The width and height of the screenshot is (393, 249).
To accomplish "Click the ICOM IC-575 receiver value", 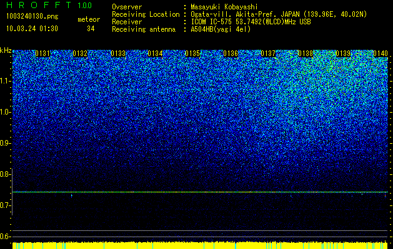I will (251, 22).
